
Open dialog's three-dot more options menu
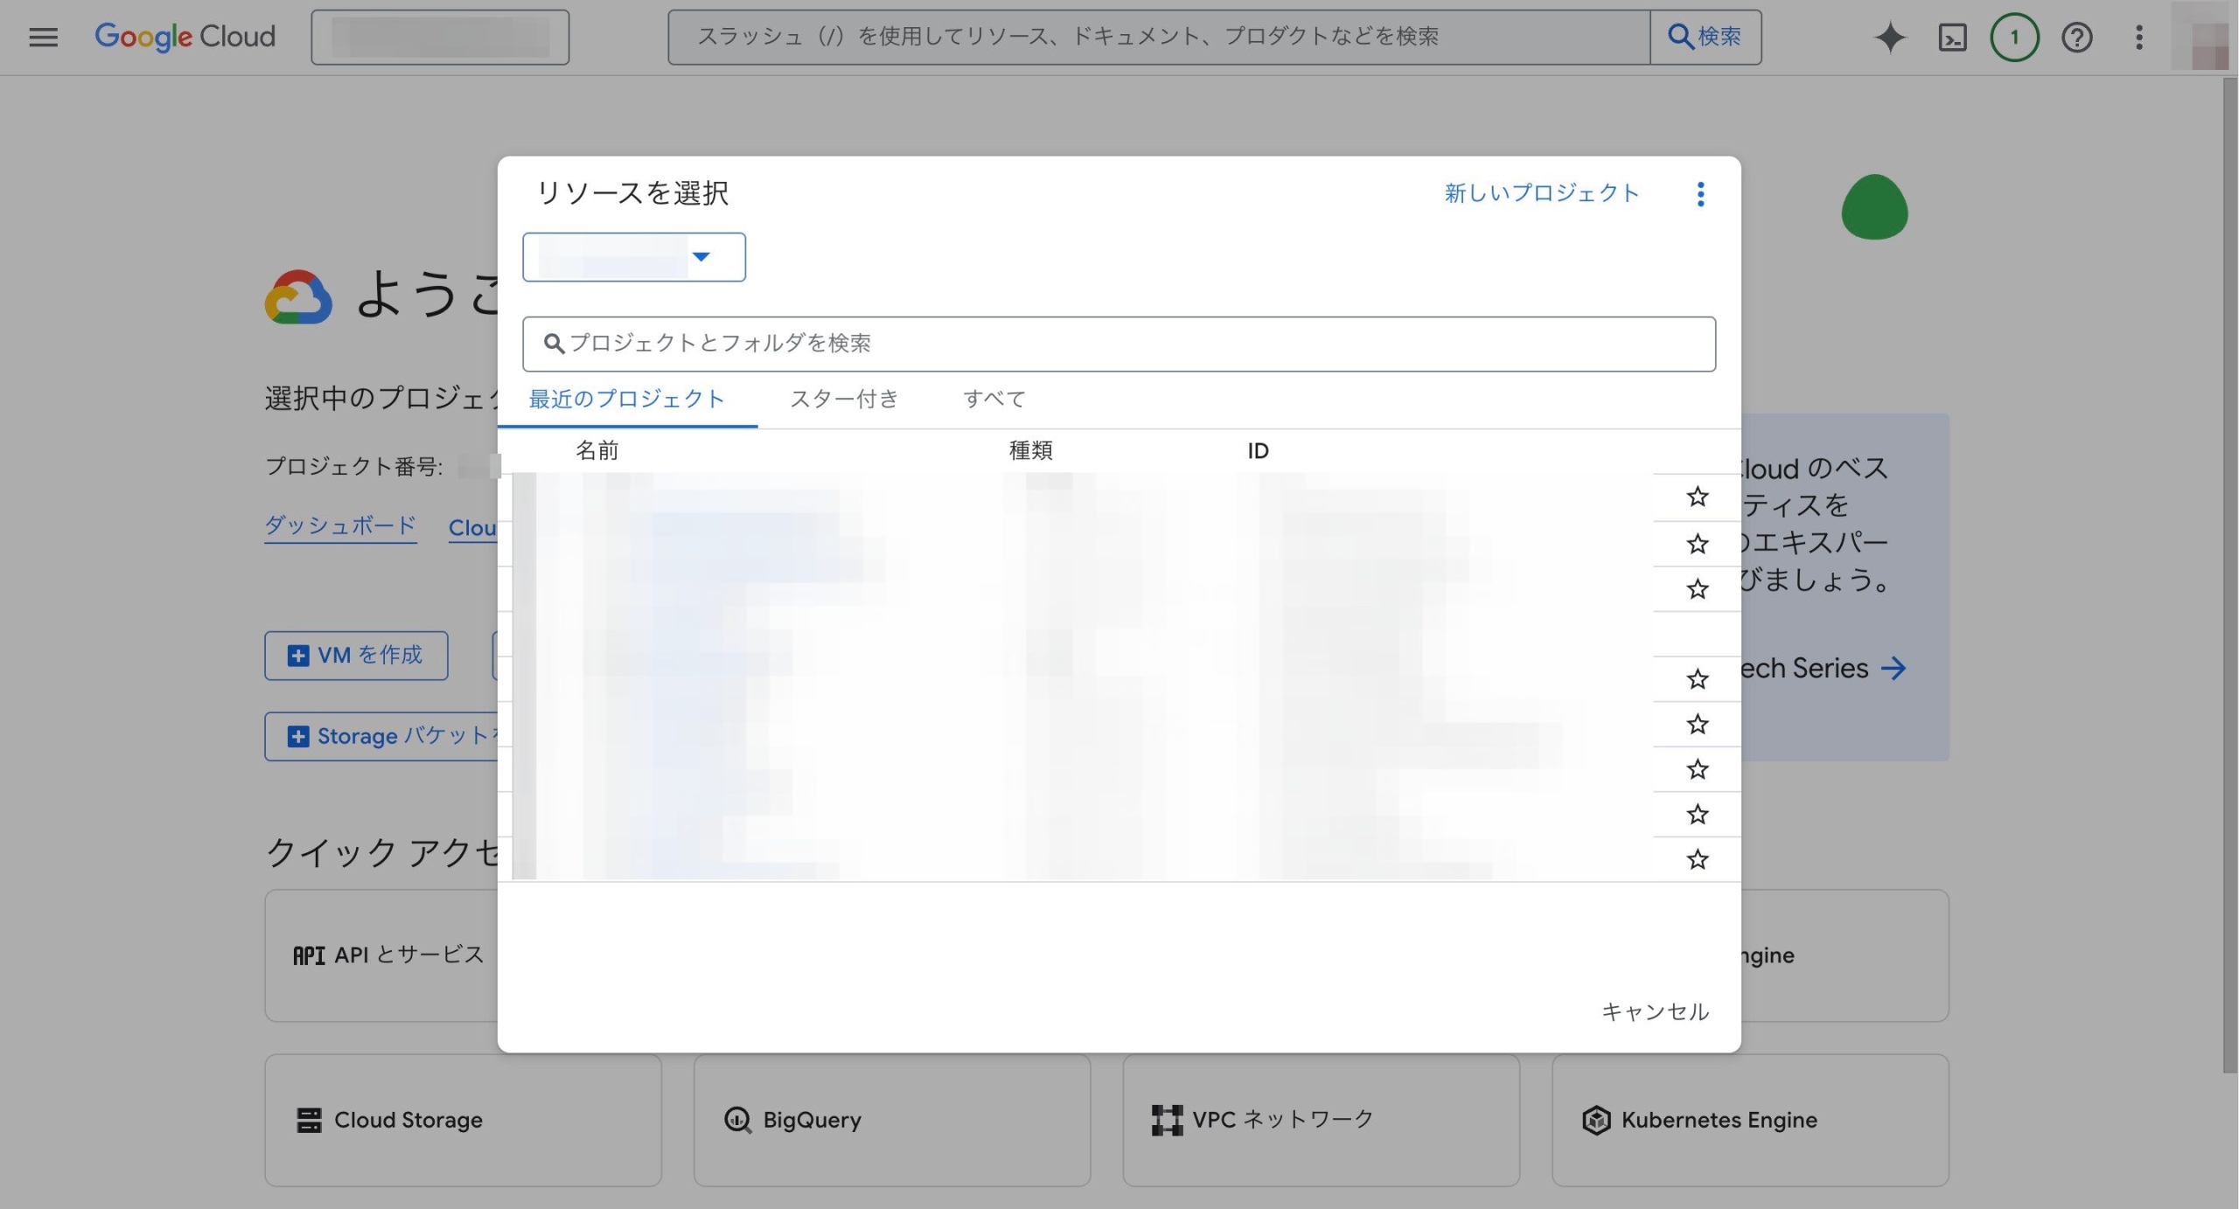pos(1700,193)
